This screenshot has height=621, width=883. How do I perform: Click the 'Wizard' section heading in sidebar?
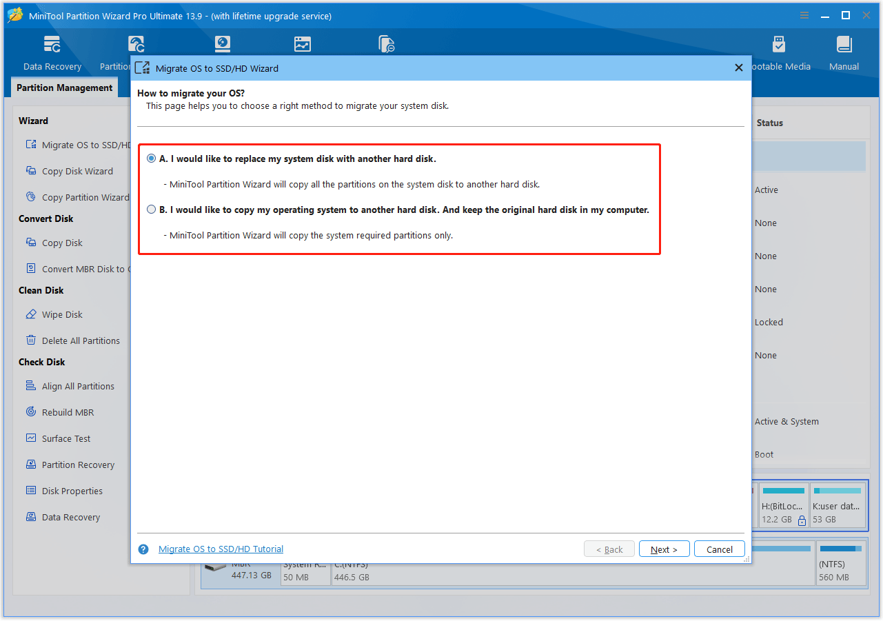(33, 121)
